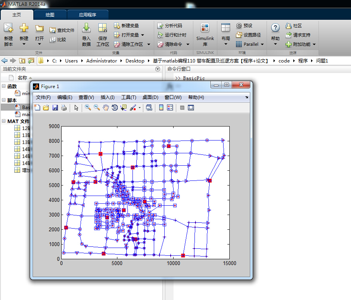Expand Clear Workspace (清除工作区) dropdown

click(149, 44)
